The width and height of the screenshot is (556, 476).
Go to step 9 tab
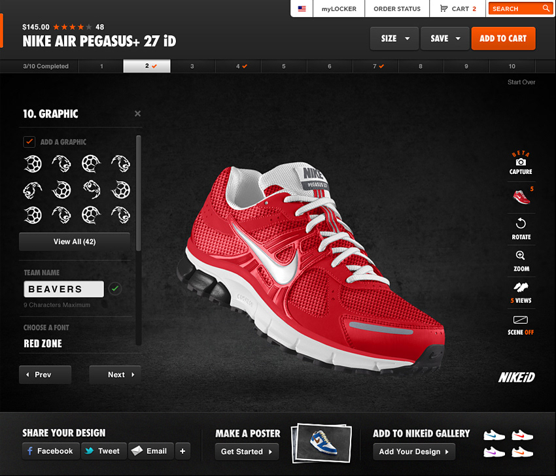coord(466,66)
